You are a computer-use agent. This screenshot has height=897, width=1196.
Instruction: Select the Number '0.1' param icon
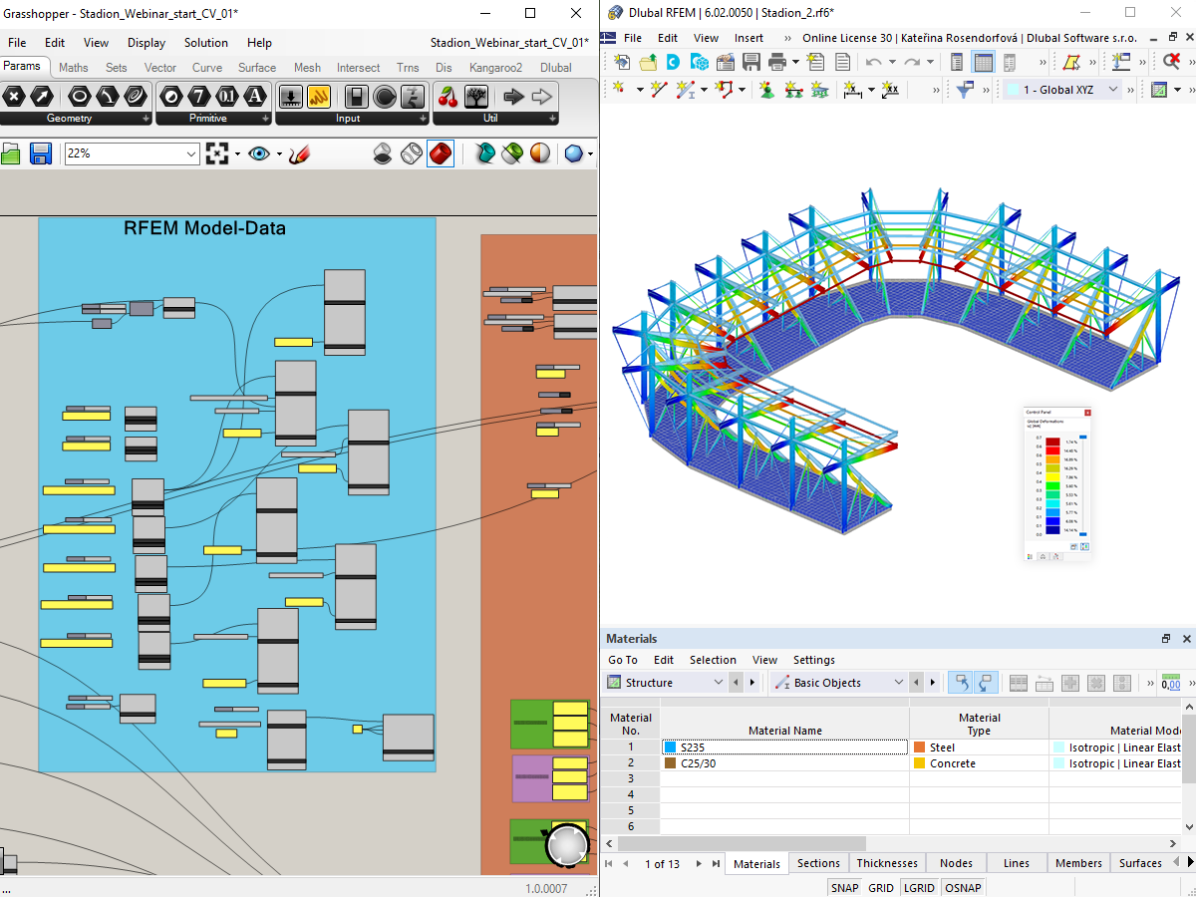coord(228,97)
